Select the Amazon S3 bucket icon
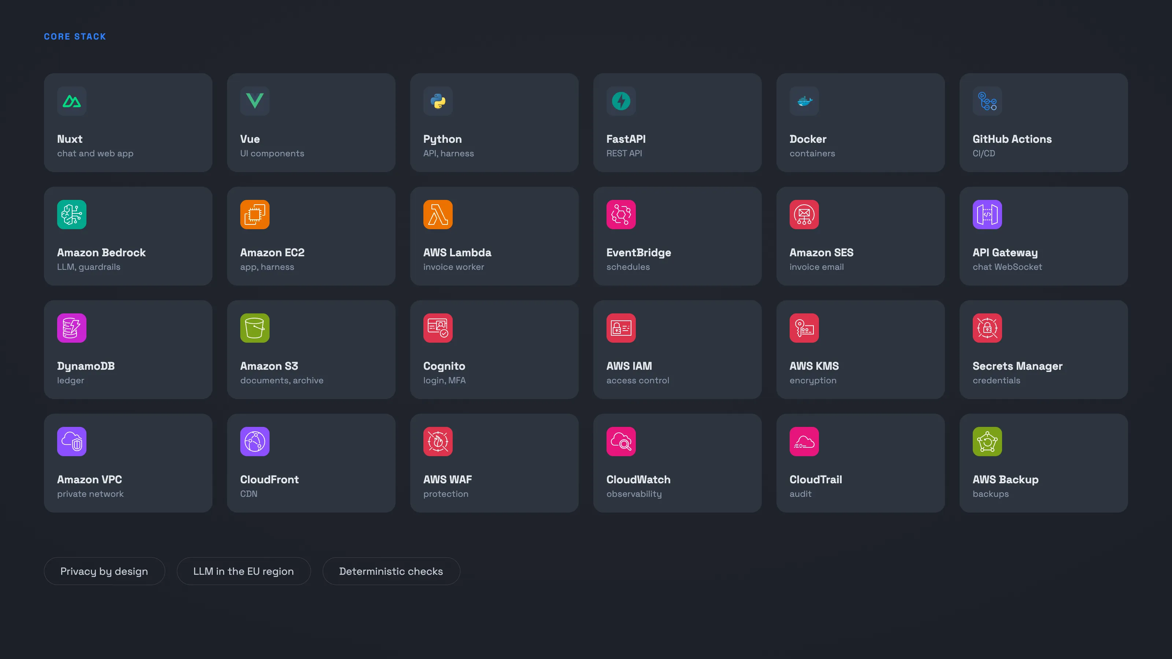Image resolution: width=1172 pixels, height=659 pixels. pyautogui.click(x=255, y=328)
